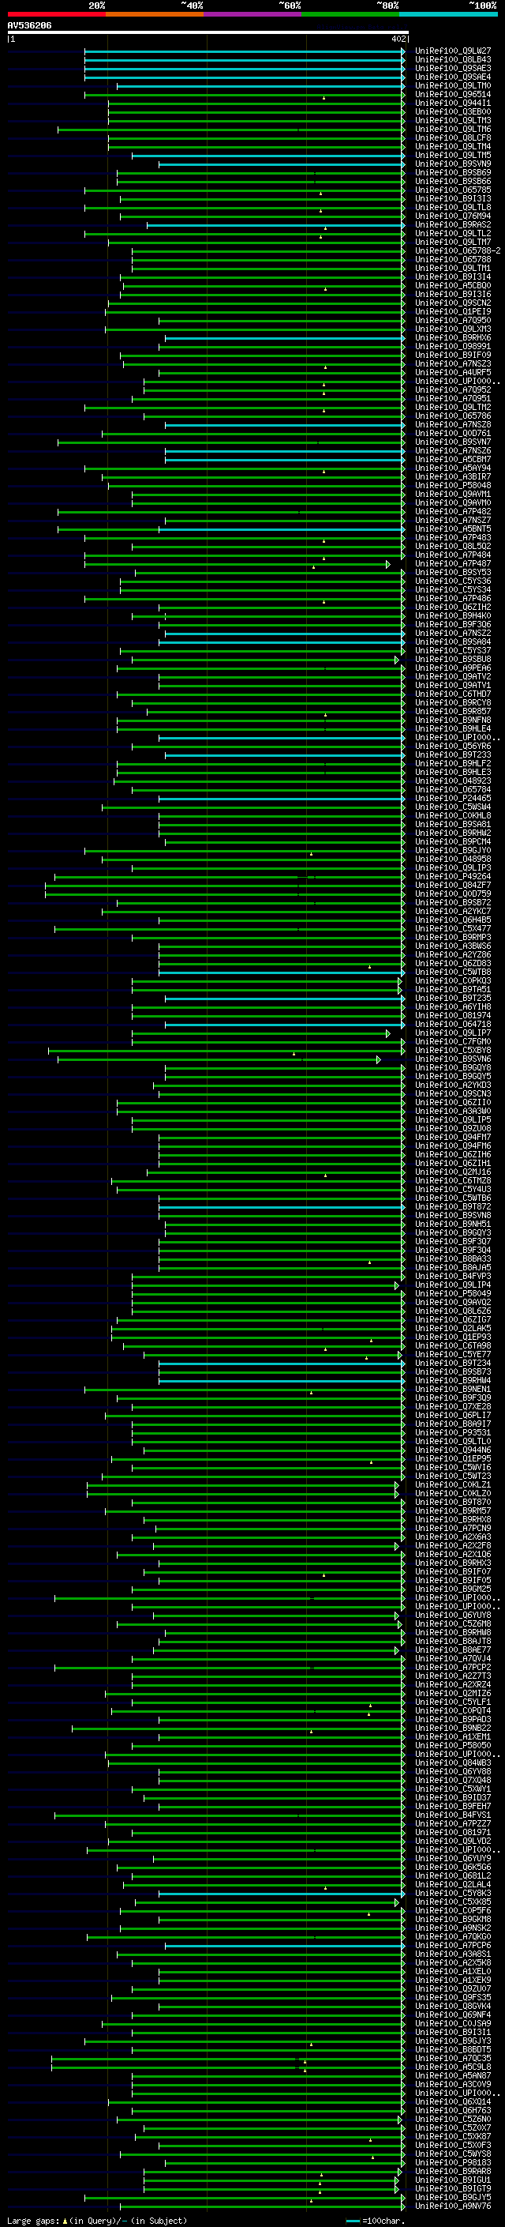This screenshot has width=505, height=2227.
Task: Select the UniRef100_Q9LIP4 label
Action: click(x=452, y=1285)
